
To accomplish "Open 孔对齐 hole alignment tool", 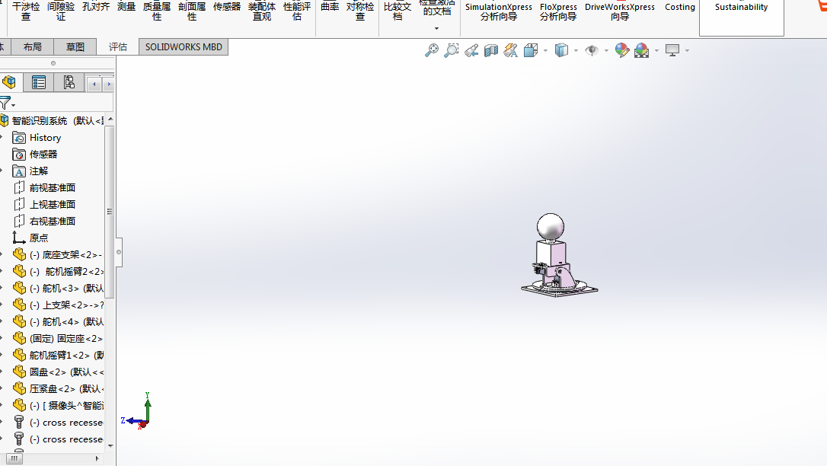I will click(x=95, y=7).
